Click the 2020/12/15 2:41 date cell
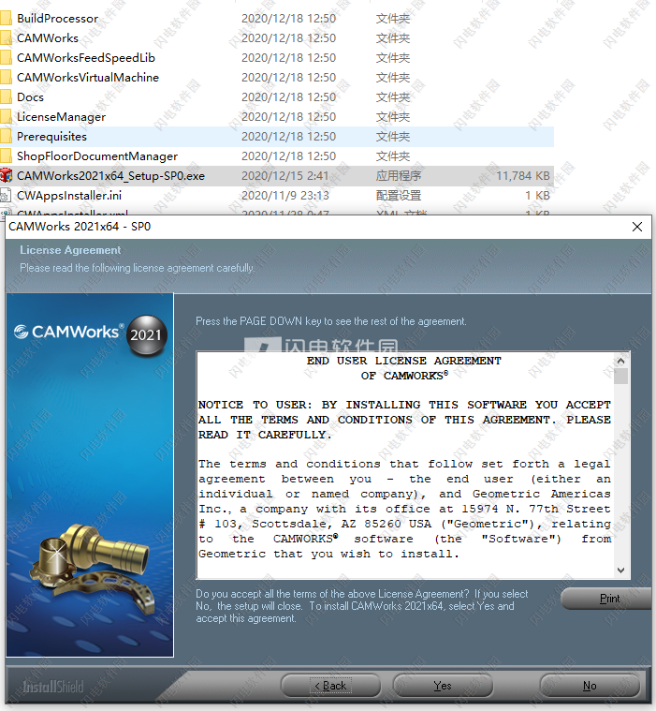 click(285, 176)
